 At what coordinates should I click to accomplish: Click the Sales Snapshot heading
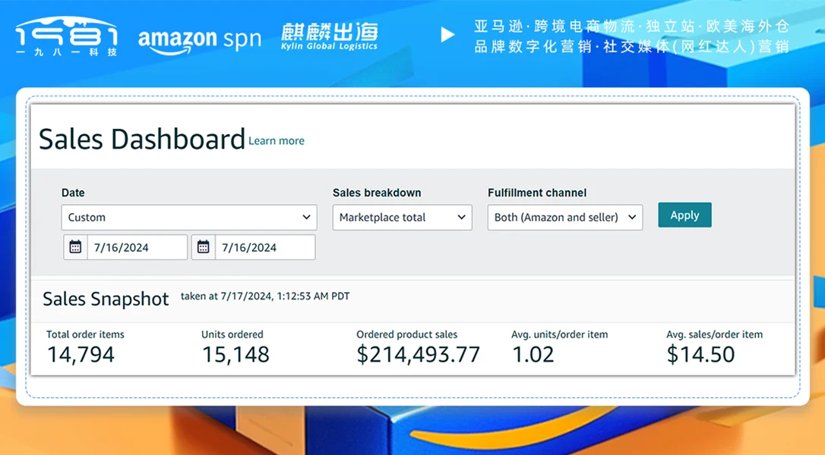pos(106,299)
